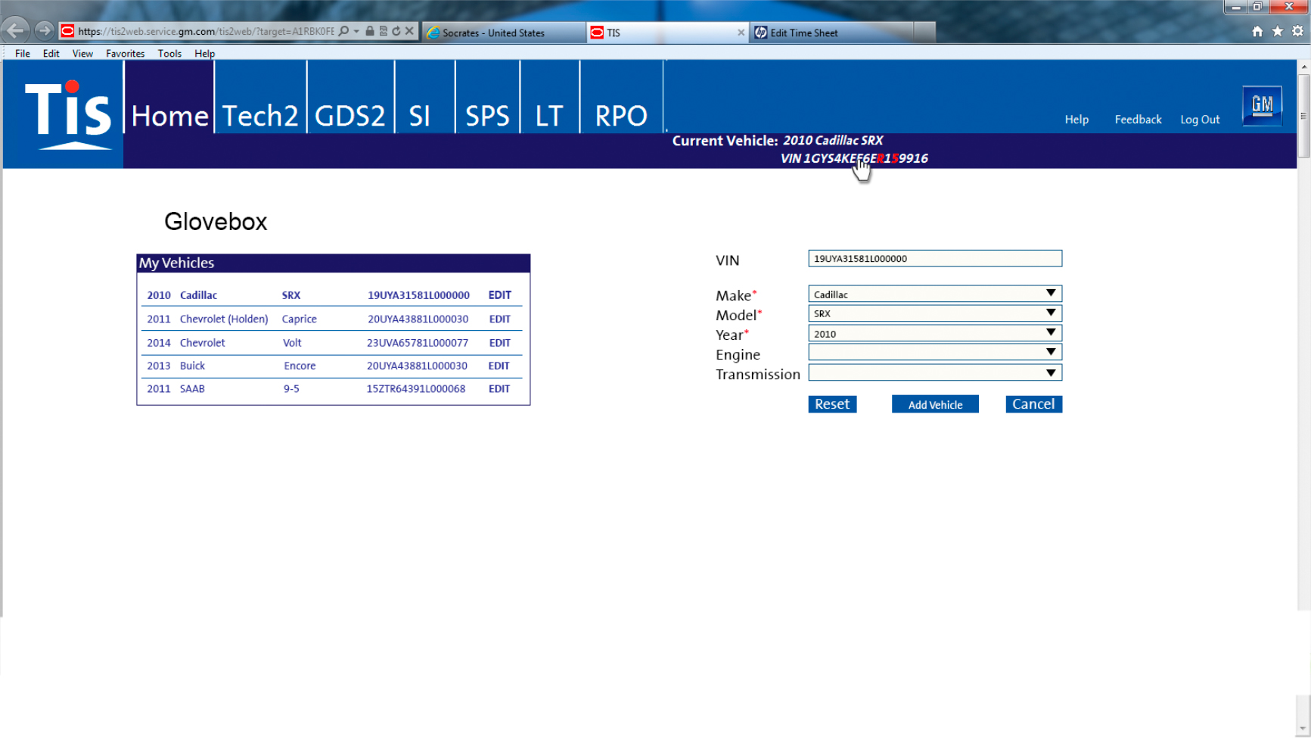
Task: Open the Edit menu
Action: 51,54
